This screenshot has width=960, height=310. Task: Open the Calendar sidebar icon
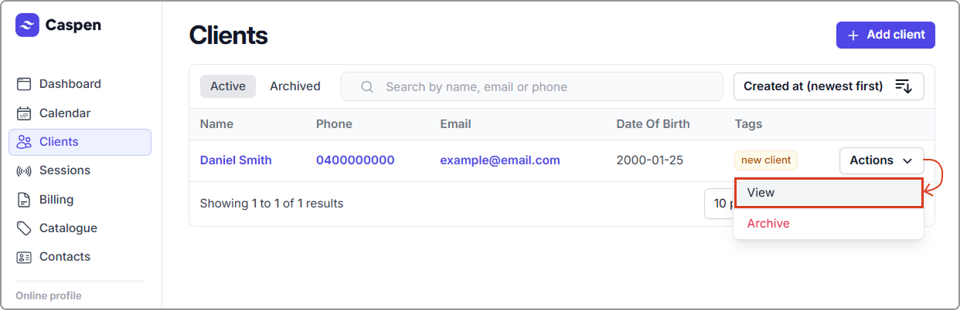24,113
